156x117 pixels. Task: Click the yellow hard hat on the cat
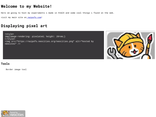tap(130, 39)
